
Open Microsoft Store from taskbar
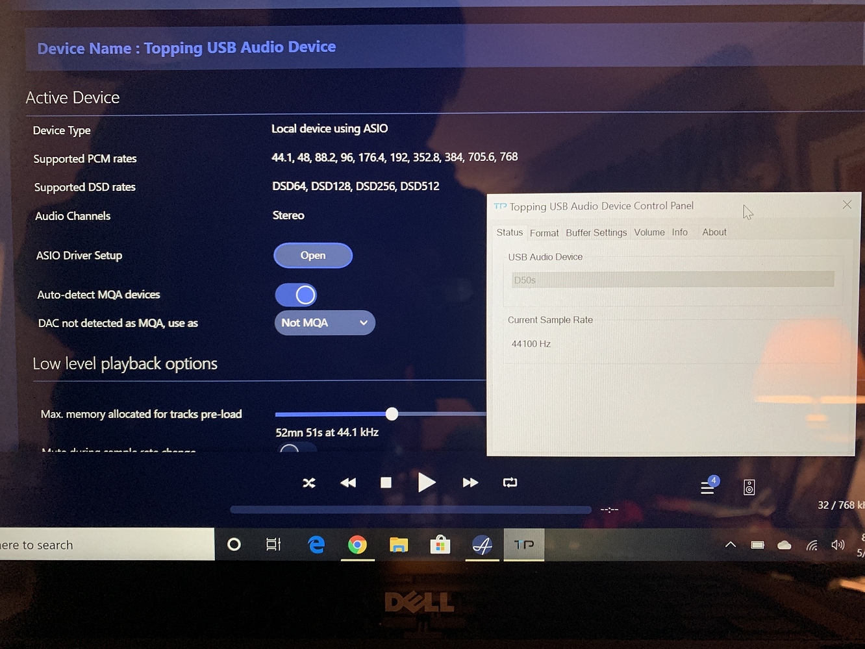[440, 545]
